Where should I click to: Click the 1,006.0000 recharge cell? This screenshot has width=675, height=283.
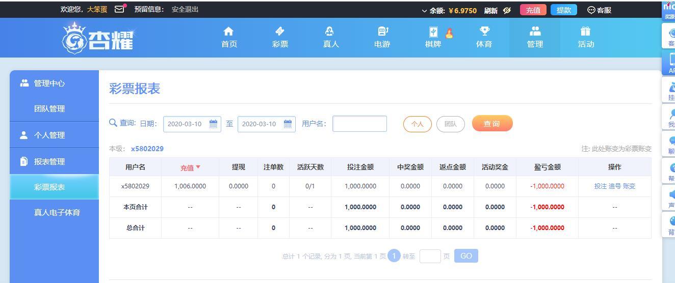[x=190, y=186]
